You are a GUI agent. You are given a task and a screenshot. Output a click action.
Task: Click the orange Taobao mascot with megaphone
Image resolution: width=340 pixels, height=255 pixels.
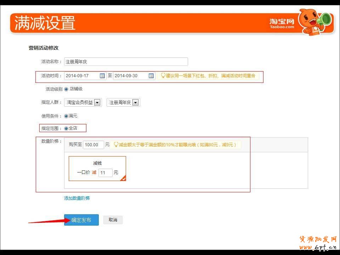tap(316, 22)
